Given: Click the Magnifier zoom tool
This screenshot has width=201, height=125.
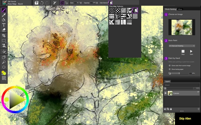Looking at the screenshot, I should [4, 62].
